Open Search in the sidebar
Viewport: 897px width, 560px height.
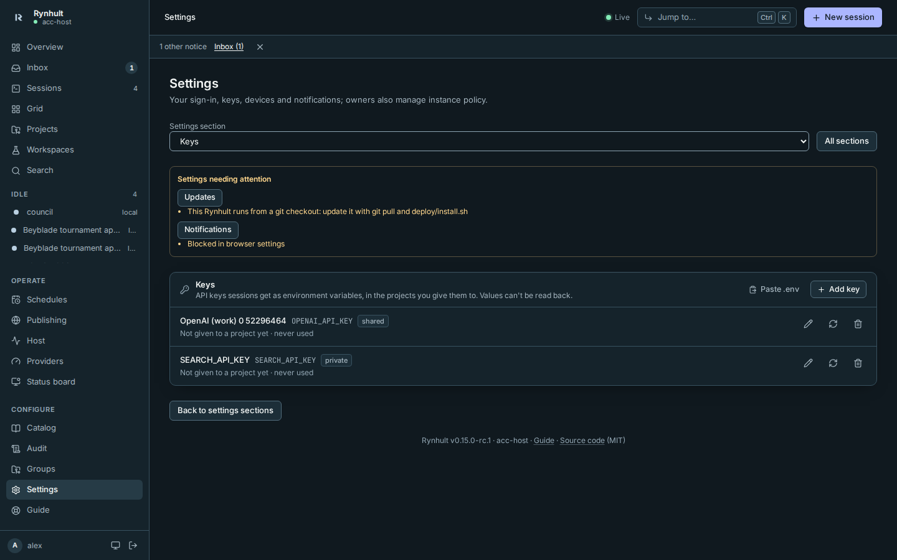[x=74, y=170]
